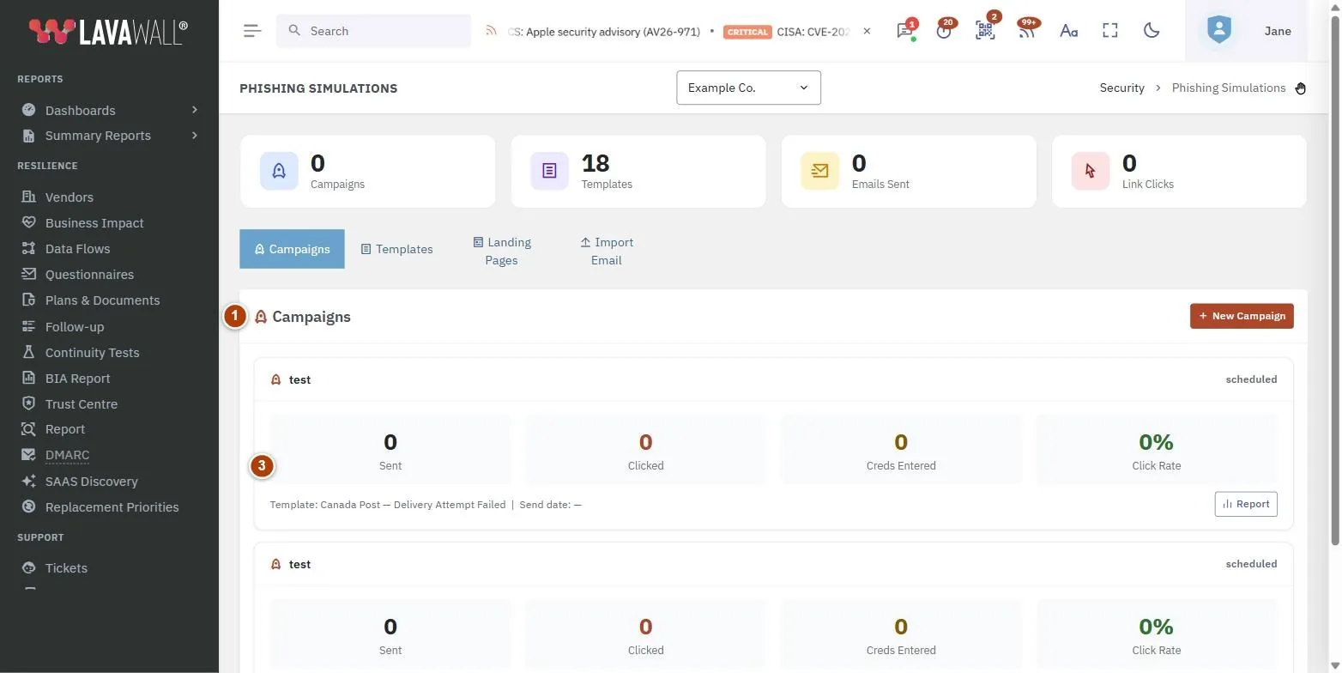
Task: Open Tickets under Support
Action: tap(66, 567)
